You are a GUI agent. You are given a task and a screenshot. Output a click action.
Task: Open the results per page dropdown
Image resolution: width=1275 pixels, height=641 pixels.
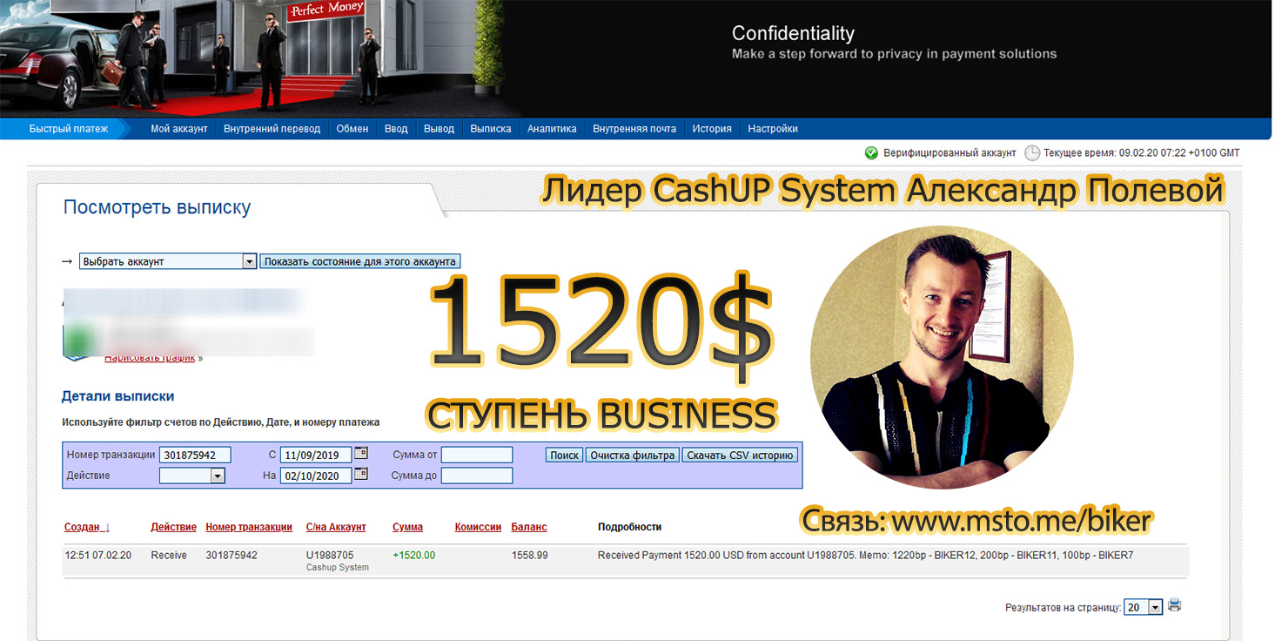pos(1144,607)
